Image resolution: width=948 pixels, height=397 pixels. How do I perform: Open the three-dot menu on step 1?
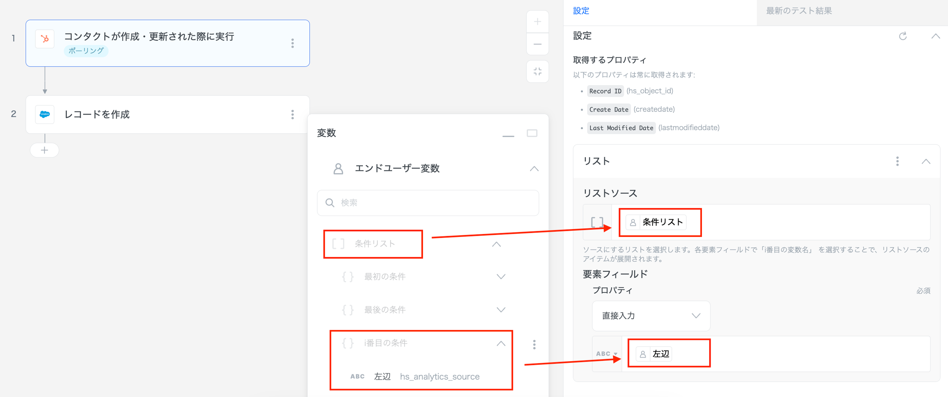tap(293, 43)
